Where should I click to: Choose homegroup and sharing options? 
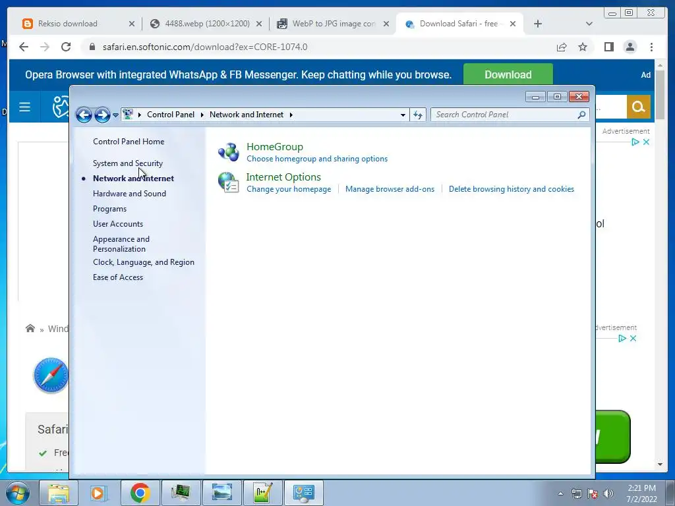[x=317, y=159]
